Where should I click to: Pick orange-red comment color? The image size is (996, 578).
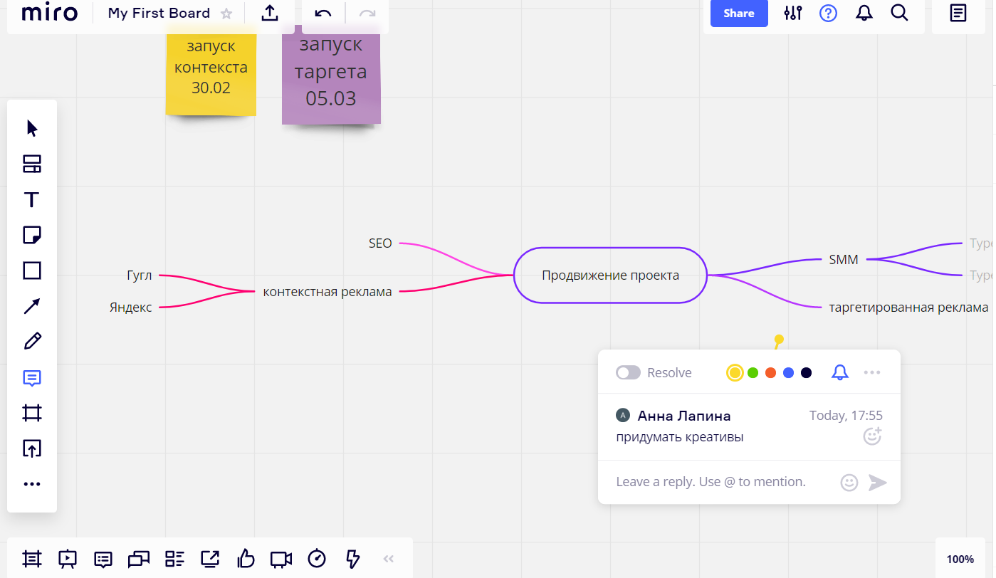pos(770,373)
